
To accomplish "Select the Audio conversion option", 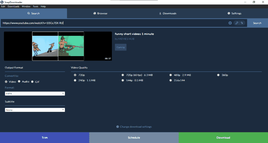I will tap(19, 82).
